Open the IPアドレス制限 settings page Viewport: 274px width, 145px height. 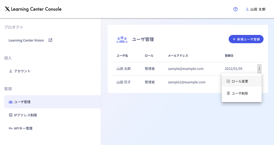(x=25, y=115)
